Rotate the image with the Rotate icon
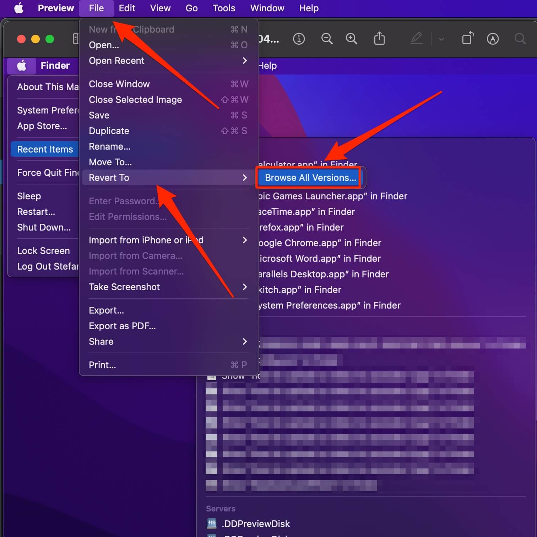The width and height of the screenshot is (537, 537). pos(468,38)
